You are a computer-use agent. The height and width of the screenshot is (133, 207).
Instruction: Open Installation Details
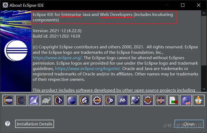(35, 124)
